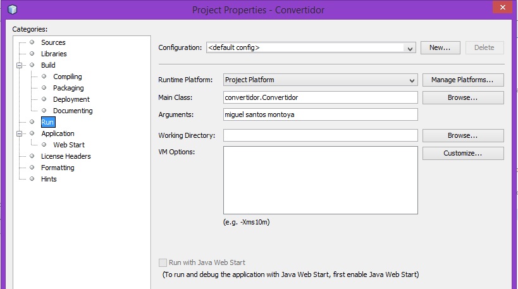The image size is (518, 289).
Task: Click the Arguments text field
Action: pyautogui.click(x=320, y=114)
